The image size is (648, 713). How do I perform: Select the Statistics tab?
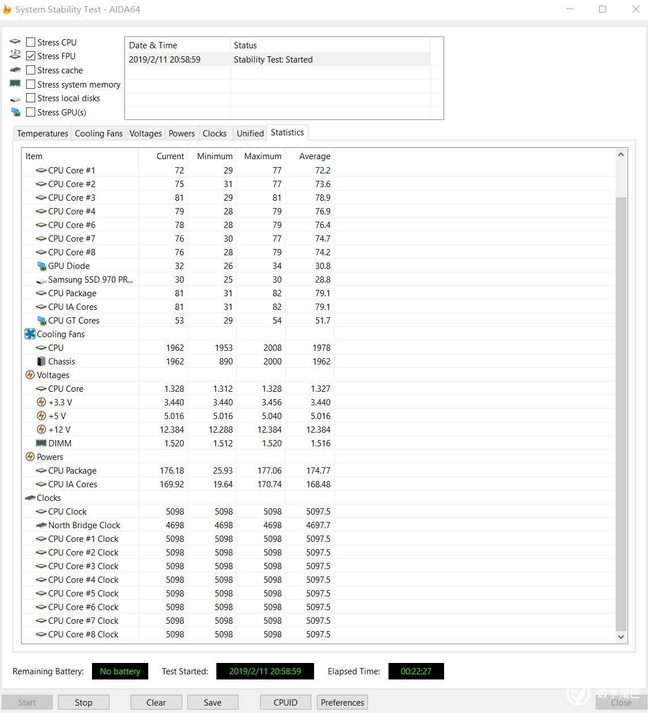pyautogui.click(x=287, y=132)
